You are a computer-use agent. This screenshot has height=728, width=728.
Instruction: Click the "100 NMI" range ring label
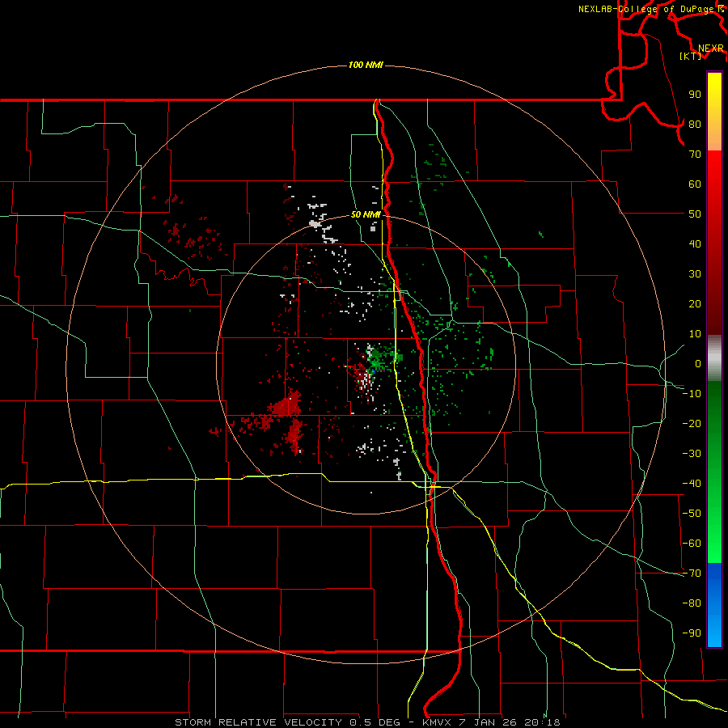(x=366, y=65)
